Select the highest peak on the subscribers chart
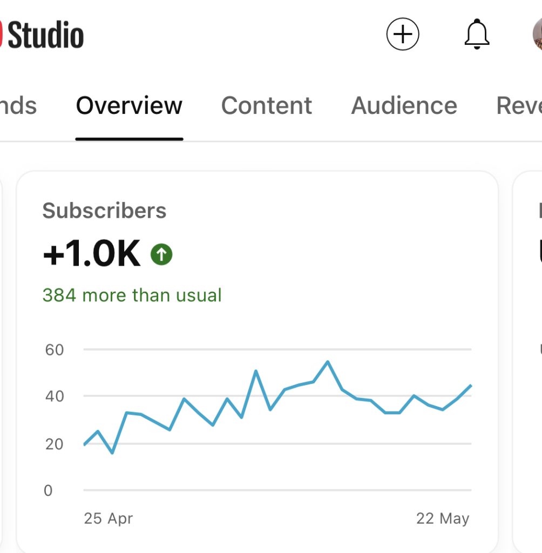The image size is (542, 553). tap(328, 362)
